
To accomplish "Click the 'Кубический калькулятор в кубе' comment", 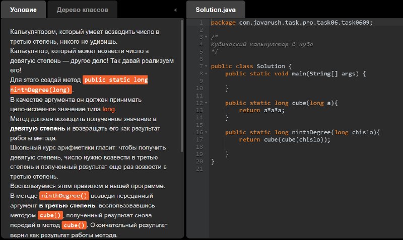I will click(x=262, y=44).
